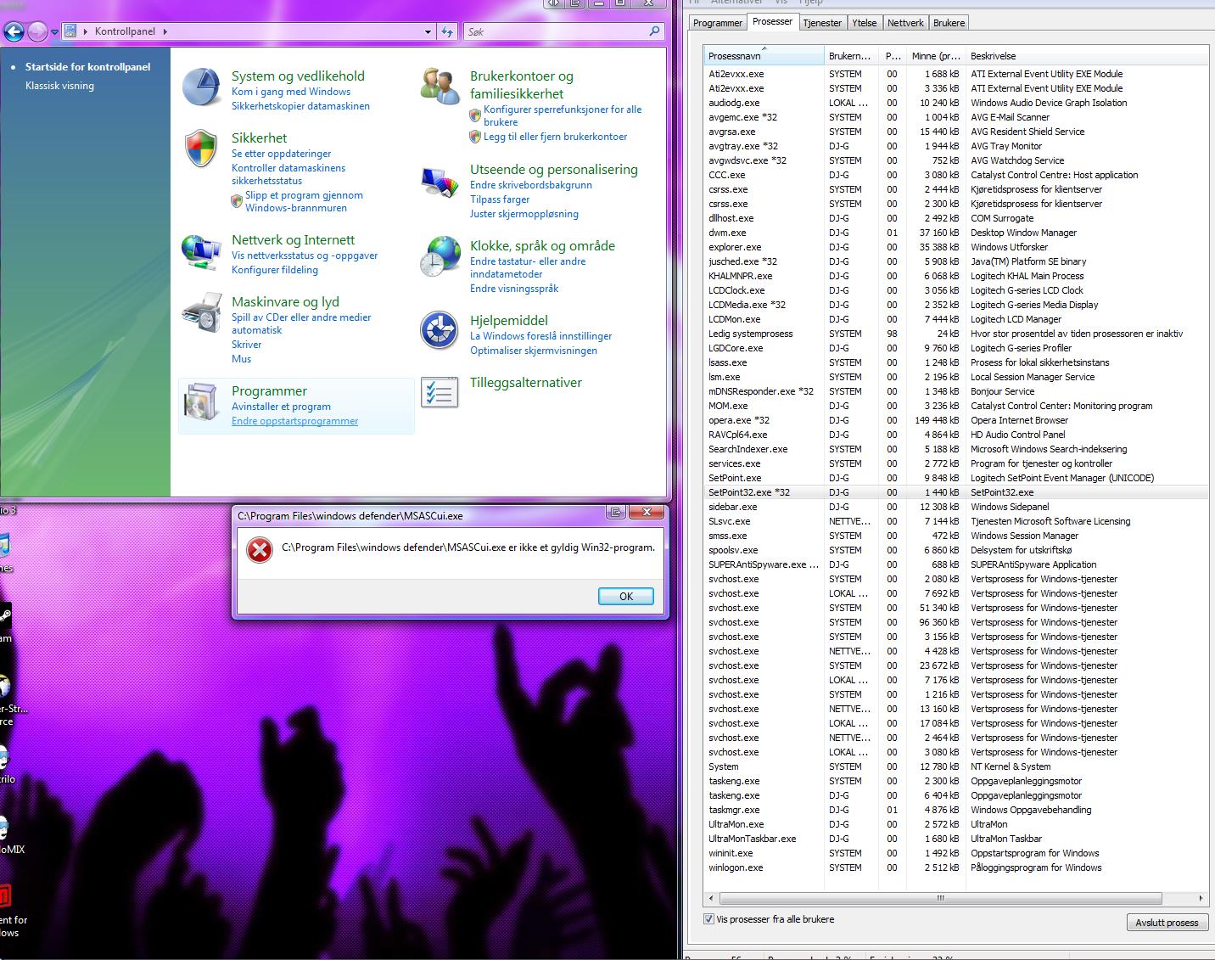Open the Utseende og personalisering icon
The height and width of the screenshot is (960, 1215).
[x=440, y=181]
